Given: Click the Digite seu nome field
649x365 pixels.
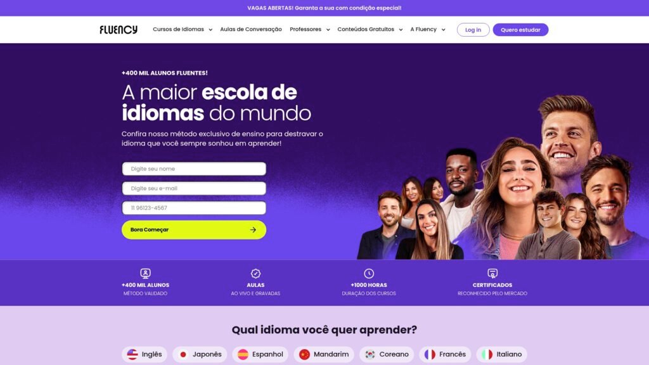Looking at the screenshot, I should (194, 169).
